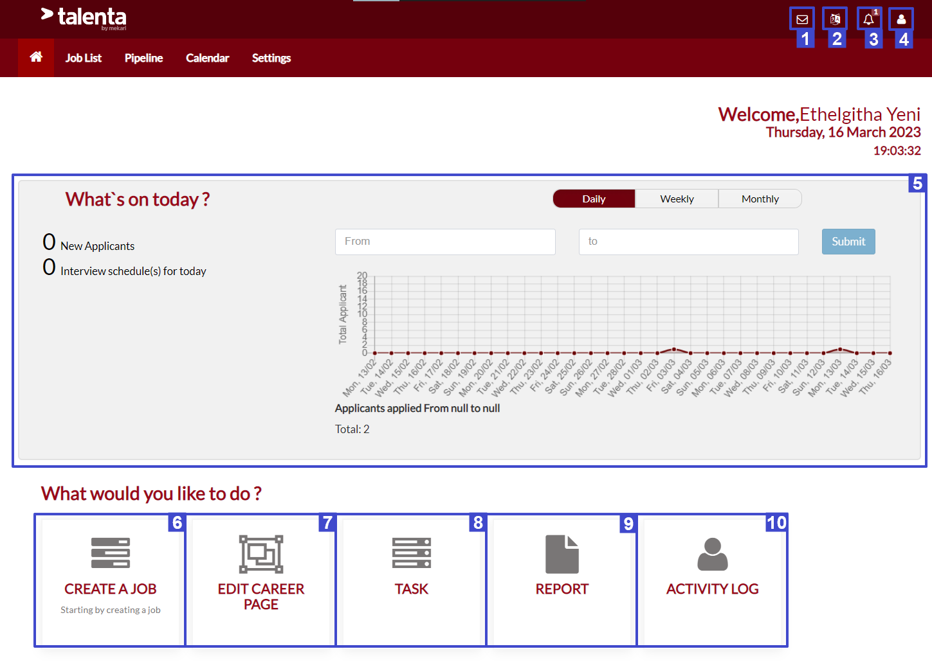
Task: Click the Welcome, Ethelgitha Yeni heading
Action: tap(819, 114)
